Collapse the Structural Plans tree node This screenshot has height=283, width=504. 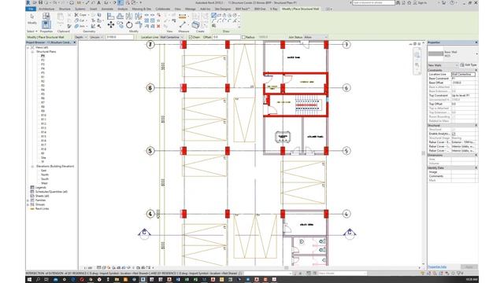[x=33, y=52]
